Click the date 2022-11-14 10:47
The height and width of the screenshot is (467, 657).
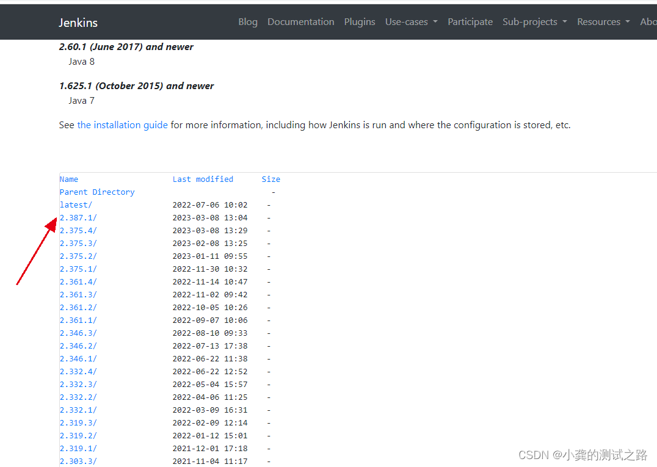tap(210, 282)
